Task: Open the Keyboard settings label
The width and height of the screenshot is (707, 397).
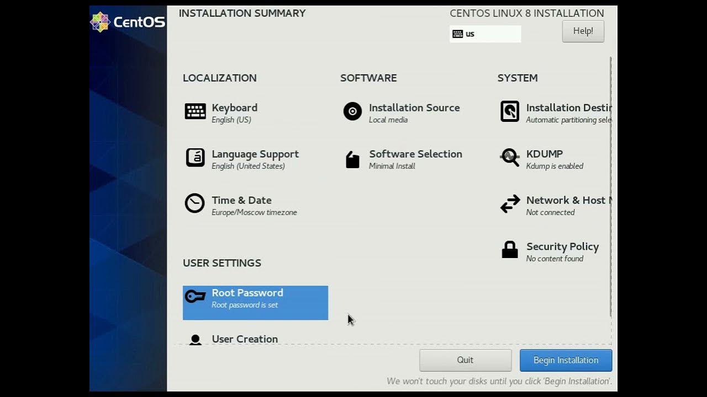Action: 234,108
